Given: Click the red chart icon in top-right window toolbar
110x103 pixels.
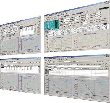Looking at the screenshot, I should tap(66, 14).
